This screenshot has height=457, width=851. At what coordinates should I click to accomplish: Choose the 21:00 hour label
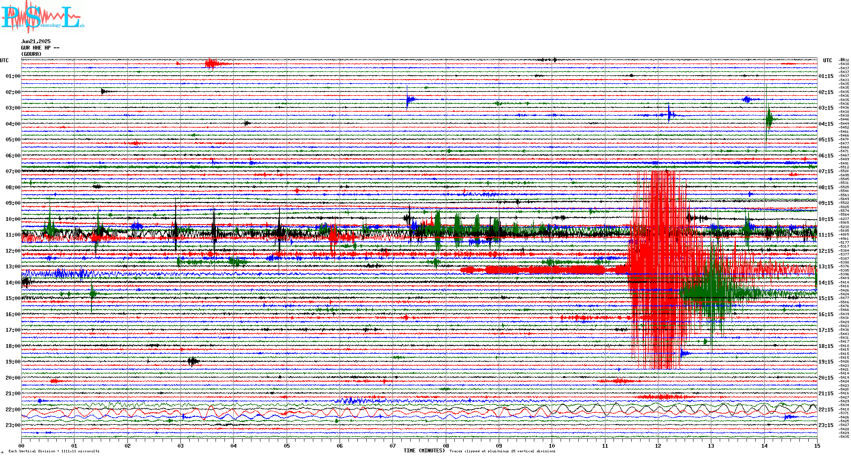click(x=13, y=394)
